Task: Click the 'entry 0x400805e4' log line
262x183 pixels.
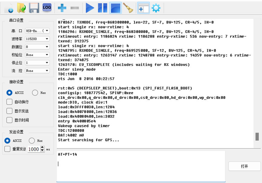Action: [77, 121]
